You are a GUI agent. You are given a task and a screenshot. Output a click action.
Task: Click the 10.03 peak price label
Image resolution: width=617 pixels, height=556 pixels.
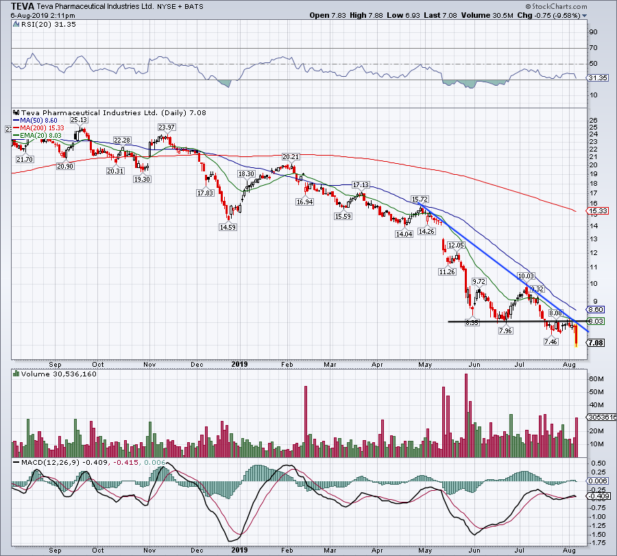coord(526,276)
